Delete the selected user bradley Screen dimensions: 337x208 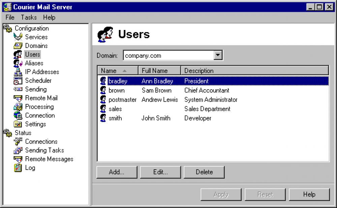(204, 172)
